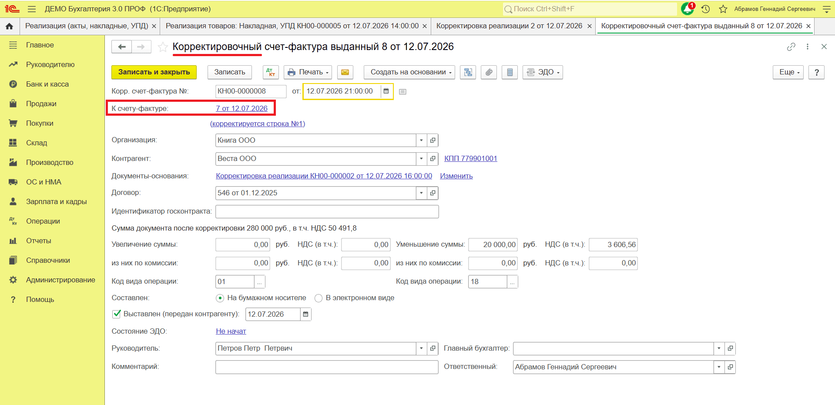Open calendar for Выставлен date
The width and height of the screenshot is (835, 405).
pos(306,314)
